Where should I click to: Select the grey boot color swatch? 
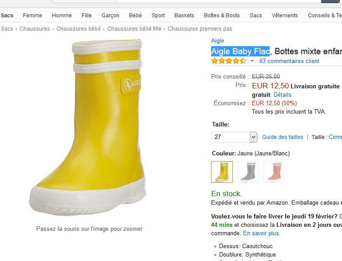point(248,172)
